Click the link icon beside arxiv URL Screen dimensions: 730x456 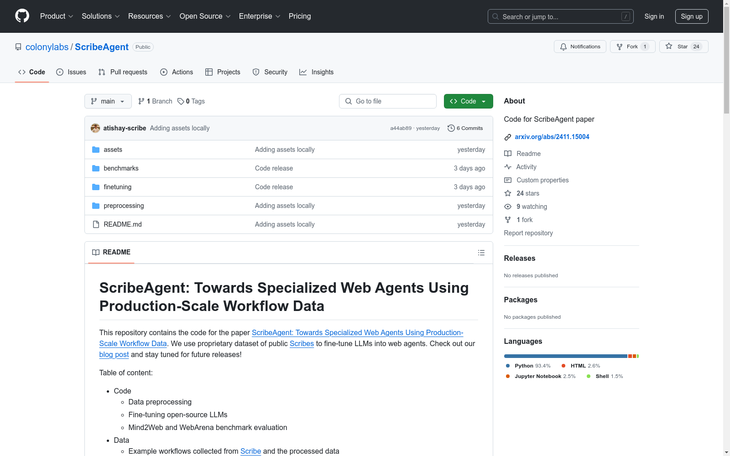click(508, 137)
